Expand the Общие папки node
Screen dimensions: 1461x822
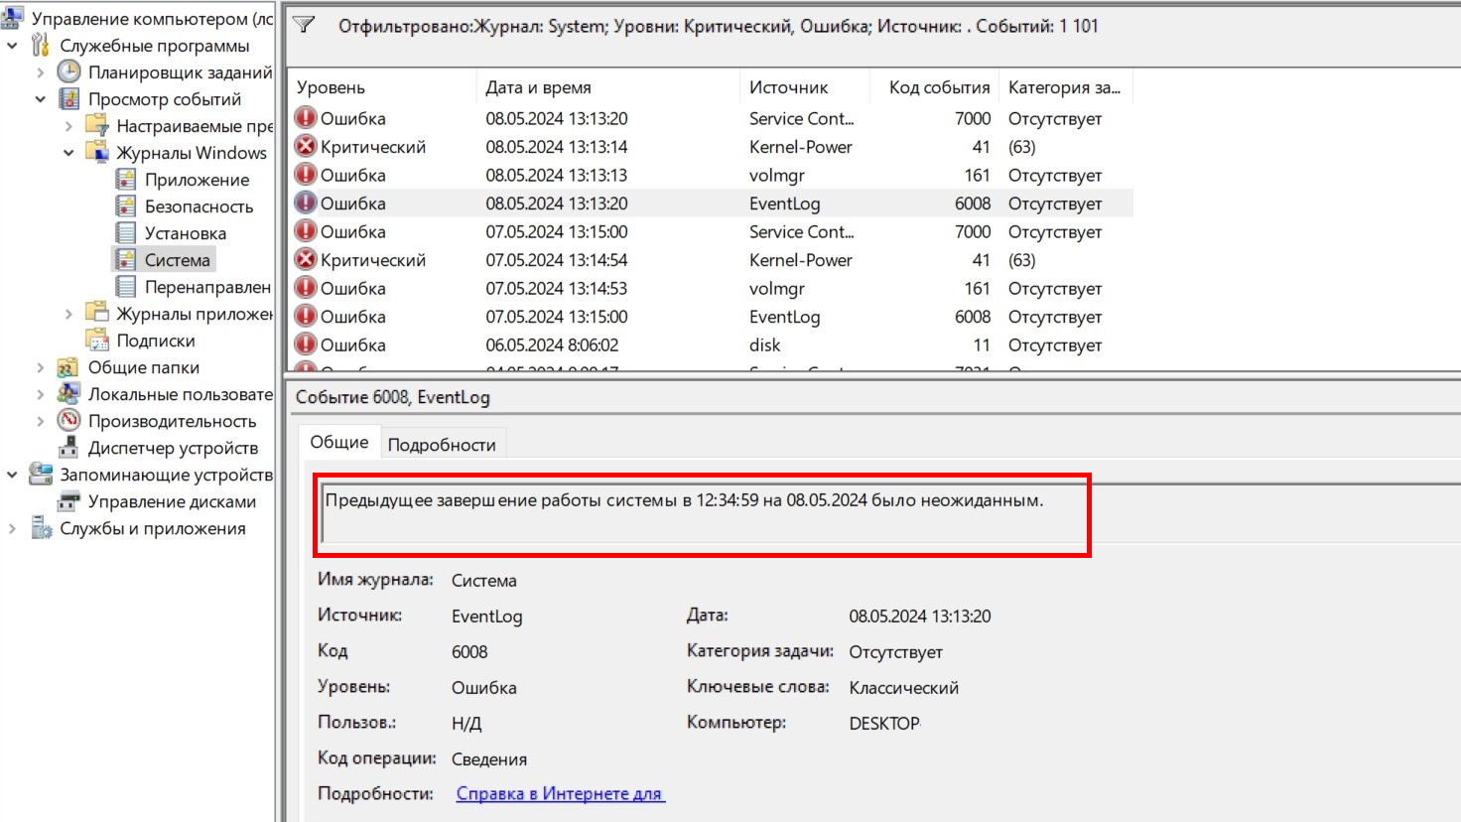[x=40, y=367]
